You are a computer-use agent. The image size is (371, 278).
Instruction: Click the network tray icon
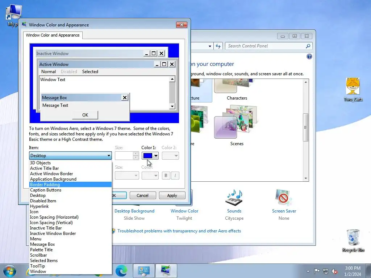point(326,271)
